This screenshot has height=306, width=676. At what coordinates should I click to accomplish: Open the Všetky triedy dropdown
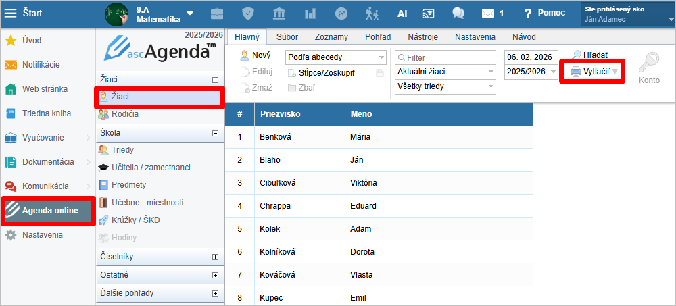click(445, 86)
